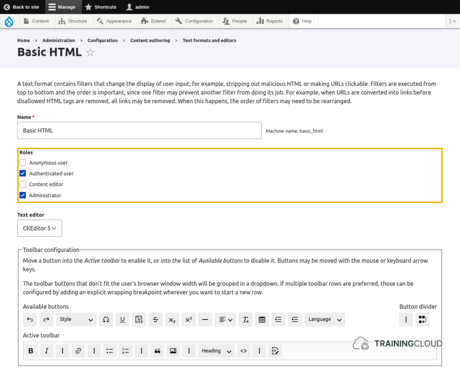Pick the wrapping breakpoint button
The height and width of the screenshot is (368, 460).
(x=423, y=319)
